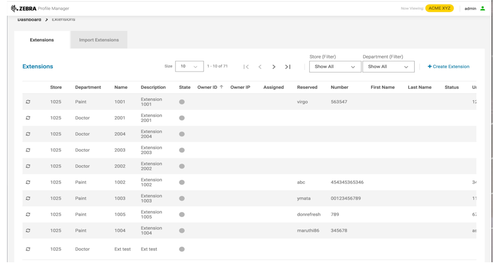The image size is (494, 273).
Task: Click the Zebra logo
Action: (x=24, y=9)
